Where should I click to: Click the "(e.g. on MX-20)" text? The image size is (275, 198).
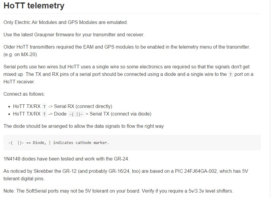[20, 55]
